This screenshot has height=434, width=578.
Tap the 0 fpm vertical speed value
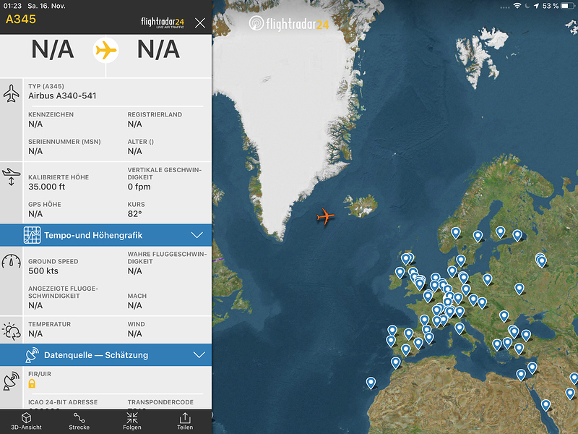[139, 187]
